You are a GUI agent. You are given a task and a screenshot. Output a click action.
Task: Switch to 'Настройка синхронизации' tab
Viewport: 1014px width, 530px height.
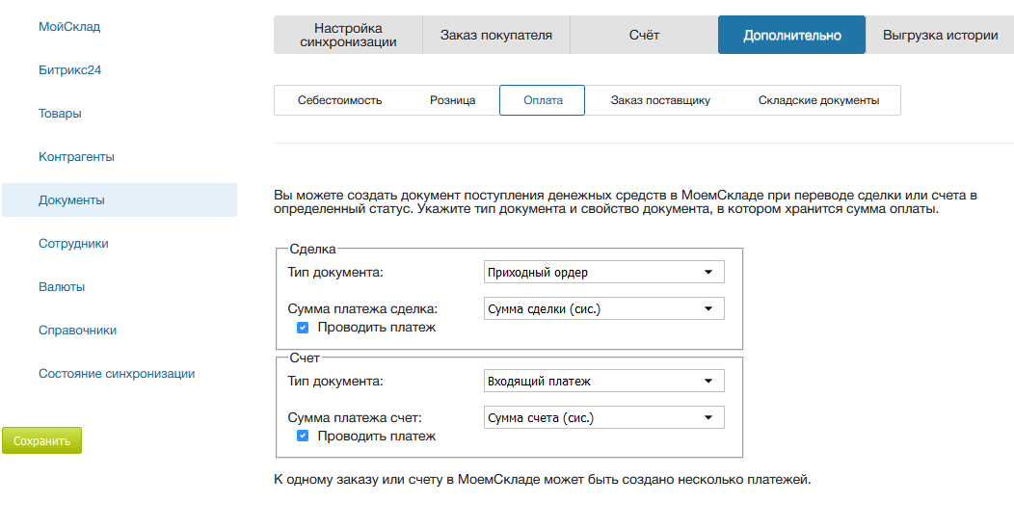click(x=348, y=35)
